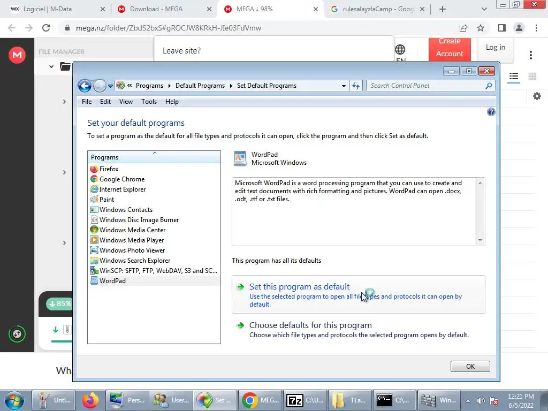Sort by the Programs column header
The image size is (548, 411).
(154, 157)
